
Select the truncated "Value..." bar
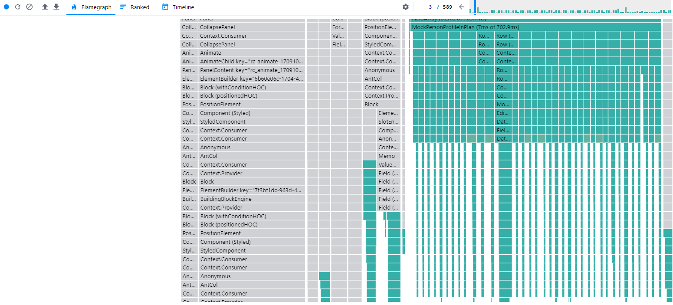388,165
